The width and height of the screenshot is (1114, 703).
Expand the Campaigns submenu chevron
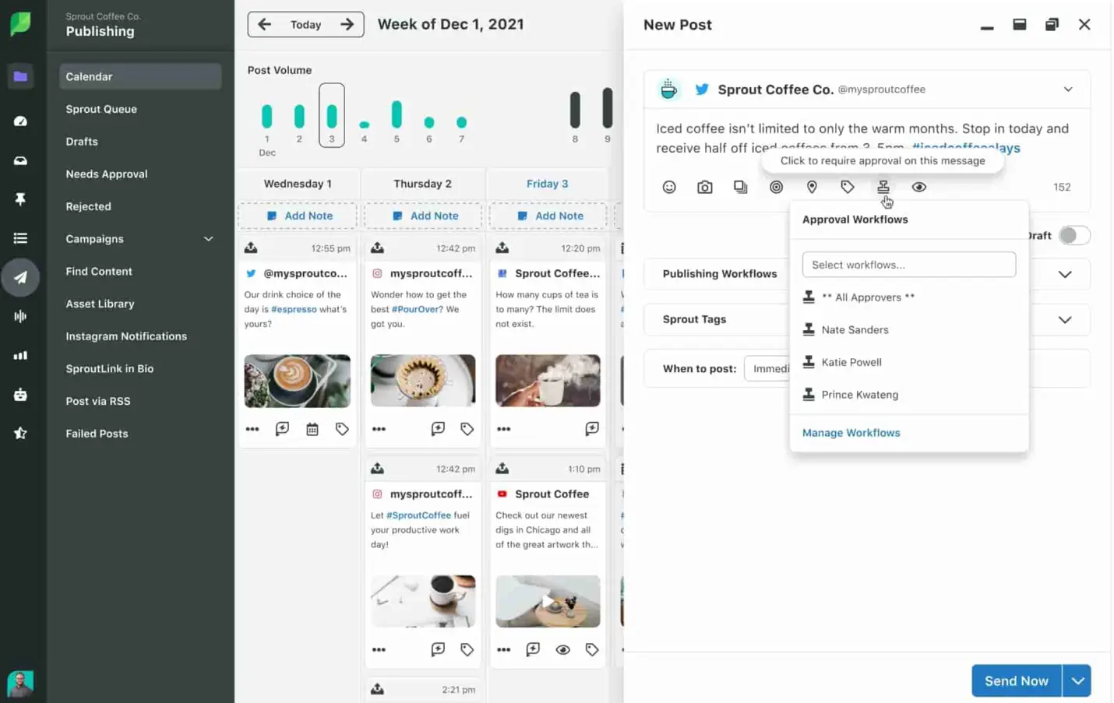(x=209, y=239)
